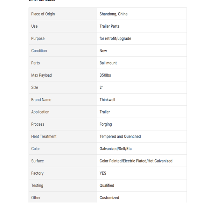The image size is (203, 203).
Task: Click the 350lbs payload value
Action: click(105, 75)
